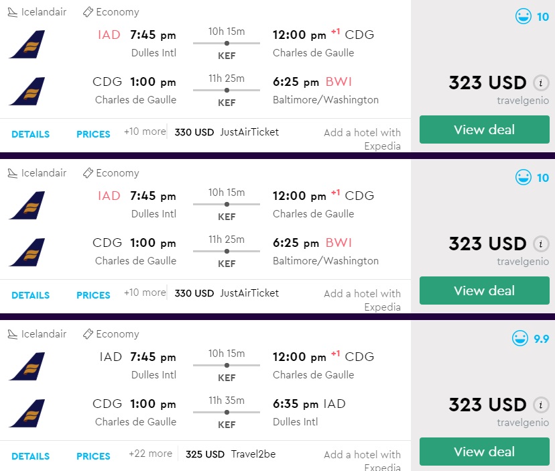Image resolution: width=555 pixels, height=471 pixels.
Task: Click the Economy ticket tag icon on second result
Action: click(88, 173)
